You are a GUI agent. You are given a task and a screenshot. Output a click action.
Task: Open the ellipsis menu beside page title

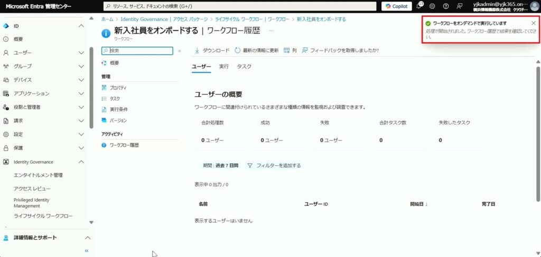click(x=271, y=31)
